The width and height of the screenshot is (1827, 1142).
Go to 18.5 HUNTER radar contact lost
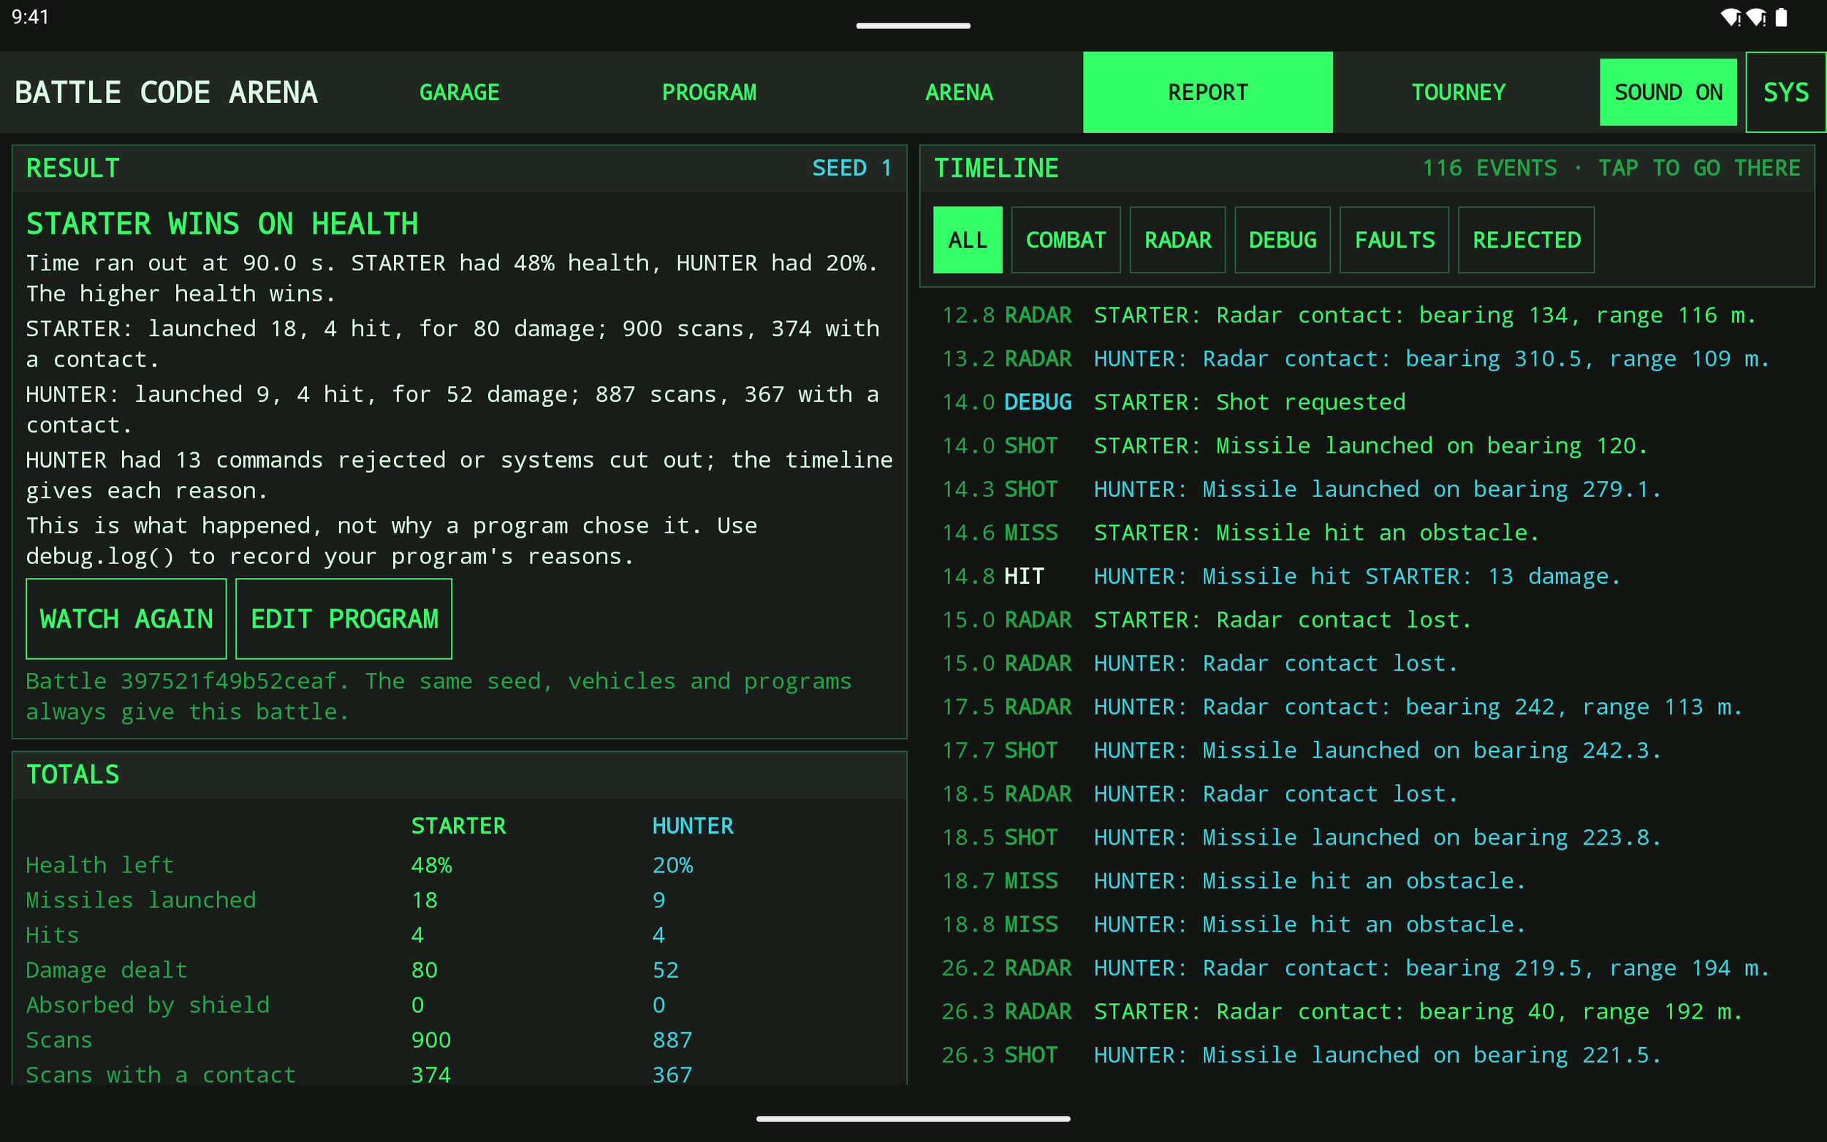[1367, 793]
